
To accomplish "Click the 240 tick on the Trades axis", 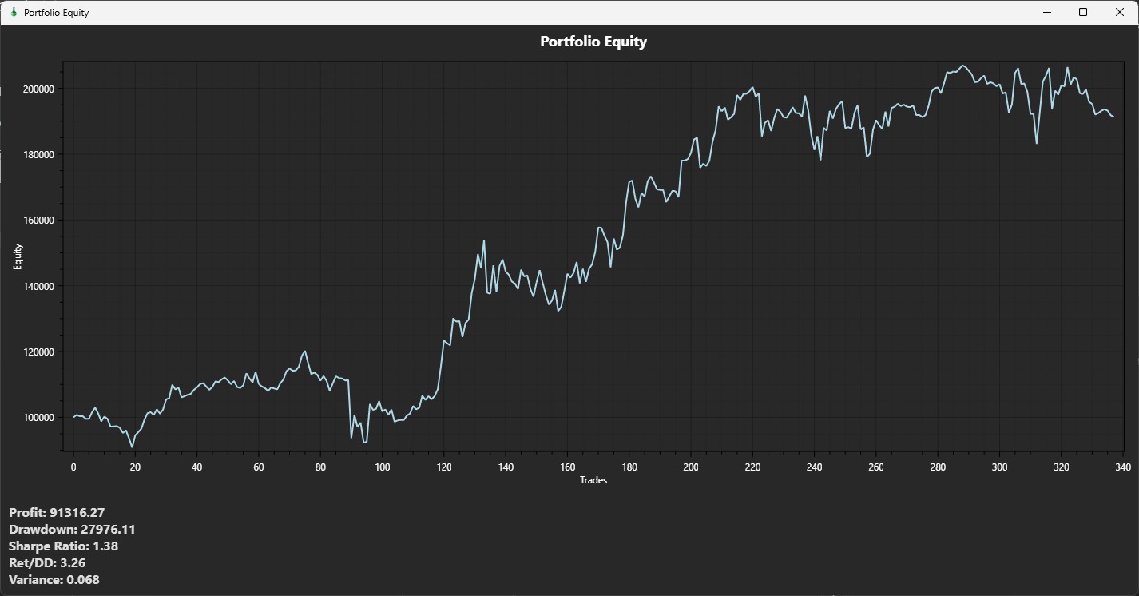I will click(815, 467).
